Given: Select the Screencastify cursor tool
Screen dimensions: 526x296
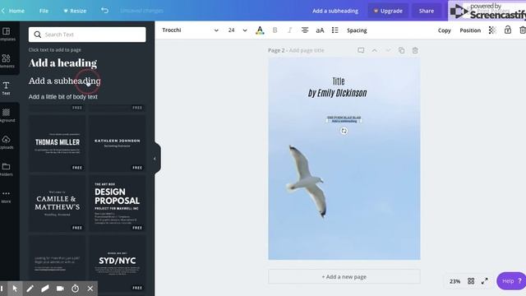Looking at the screenshot, I should (x=15, y=289).
